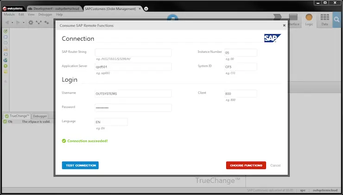Click the yellow note icon in sidebar

pyautogui.click(x=6, y=72)
